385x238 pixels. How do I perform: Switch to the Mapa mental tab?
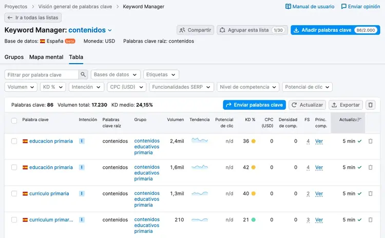tap(46, 57)
